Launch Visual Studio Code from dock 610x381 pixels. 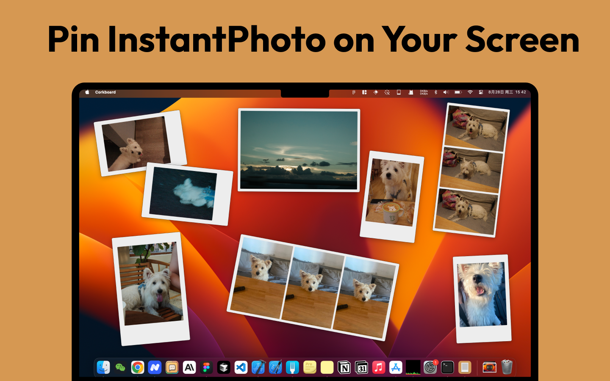click(241, 367)
